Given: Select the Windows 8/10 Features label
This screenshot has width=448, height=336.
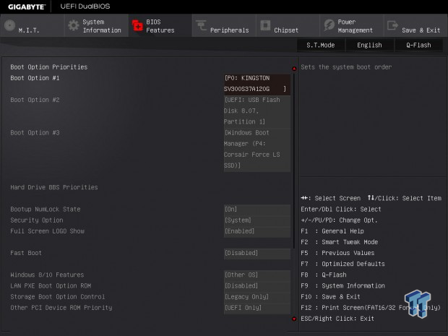Looking at the screenshot, I should point(47,275).
